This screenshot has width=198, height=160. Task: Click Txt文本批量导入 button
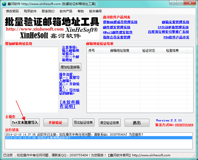25,122
